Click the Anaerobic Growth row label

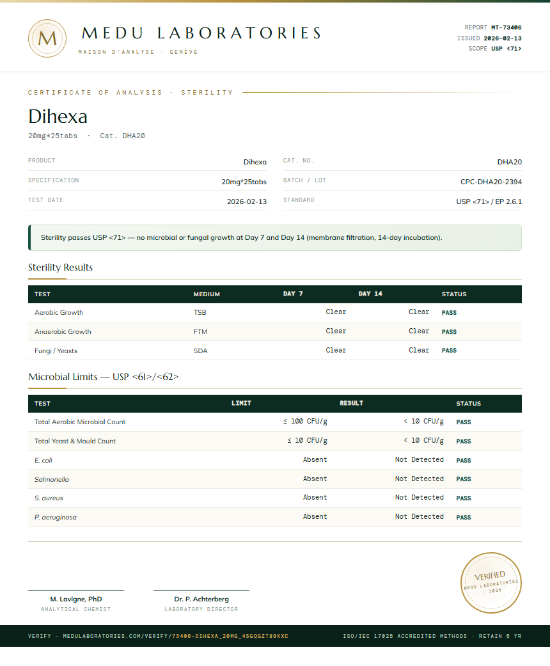63,332
